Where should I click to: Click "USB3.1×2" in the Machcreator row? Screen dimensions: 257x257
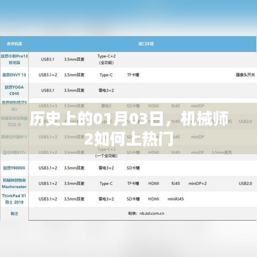(48, 184)
